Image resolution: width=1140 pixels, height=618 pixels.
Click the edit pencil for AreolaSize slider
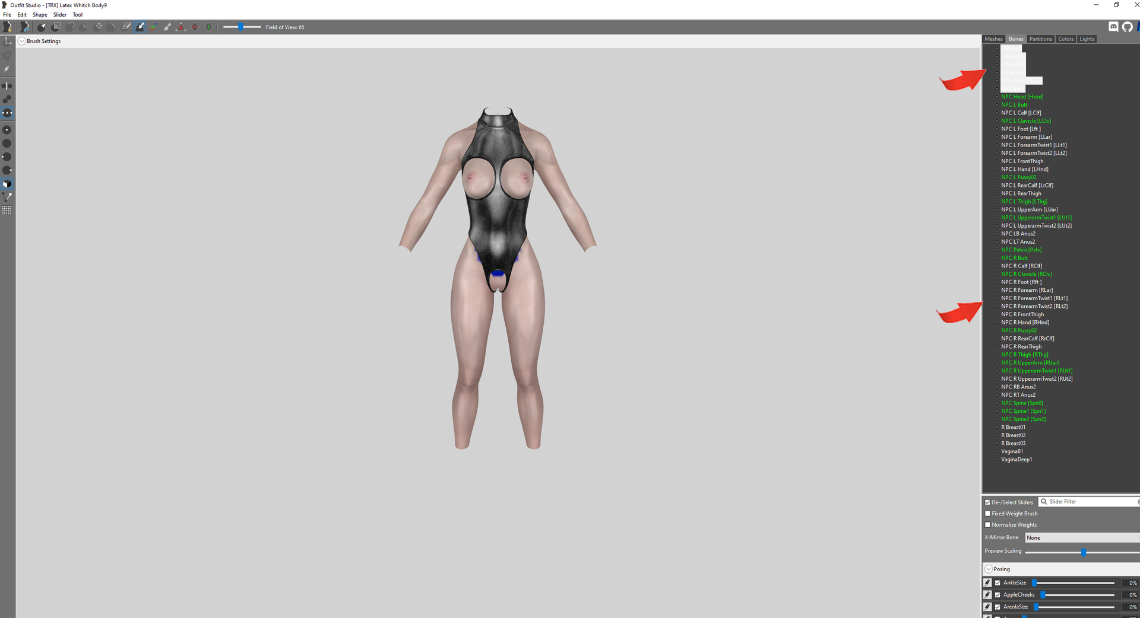point(987,607)
